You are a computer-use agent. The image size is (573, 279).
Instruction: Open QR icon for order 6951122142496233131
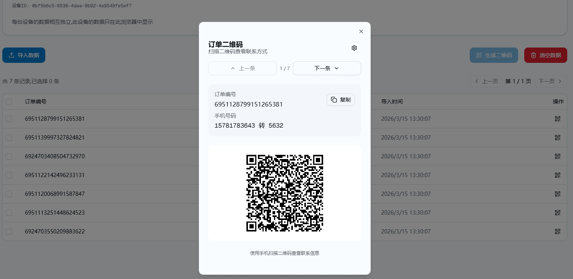tap(558, 175)
